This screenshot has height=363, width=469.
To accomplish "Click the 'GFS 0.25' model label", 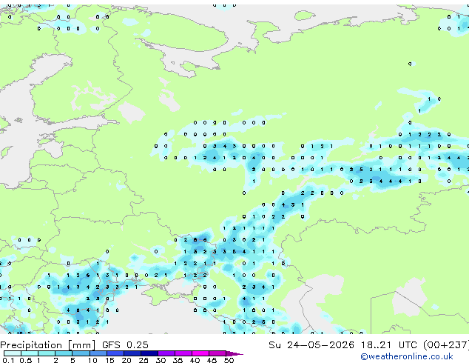I will click(125, 345).
